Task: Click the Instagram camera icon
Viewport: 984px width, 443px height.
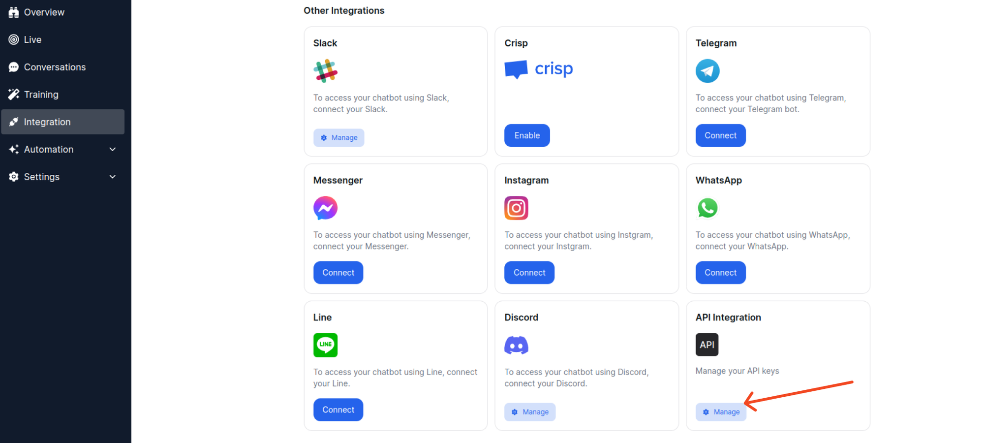Action: coord(516,208)
